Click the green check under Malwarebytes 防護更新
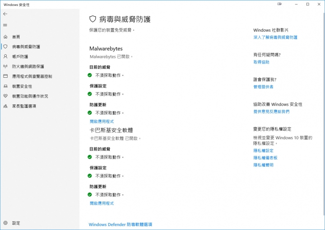The image size is (325, 230). (90, 113)
